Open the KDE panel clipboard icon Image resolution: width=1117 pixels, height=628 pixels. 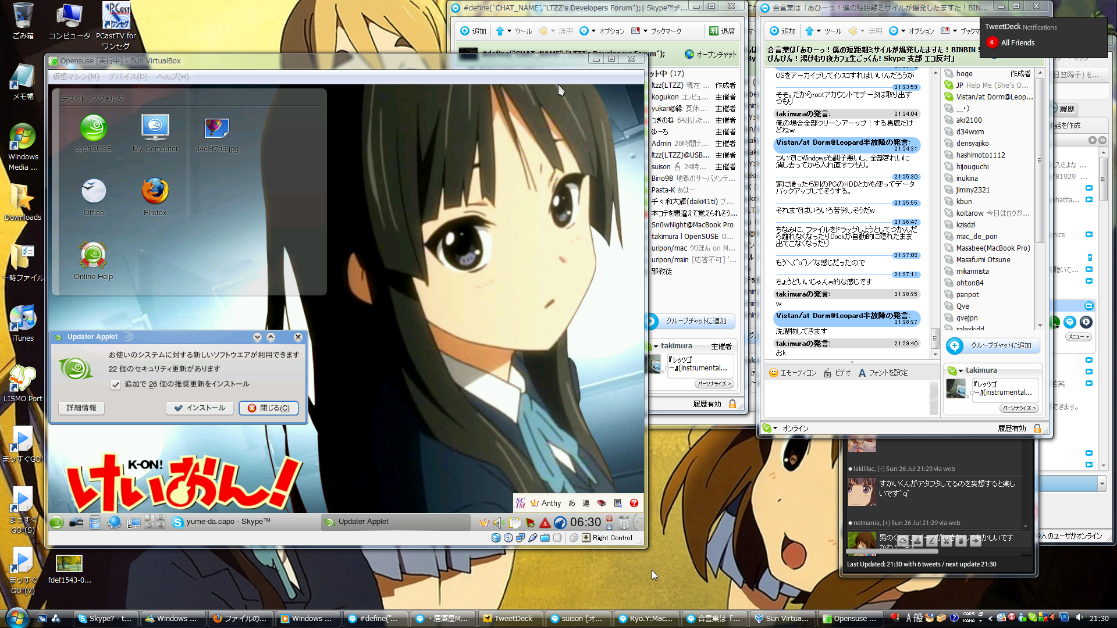click(514, 522)
